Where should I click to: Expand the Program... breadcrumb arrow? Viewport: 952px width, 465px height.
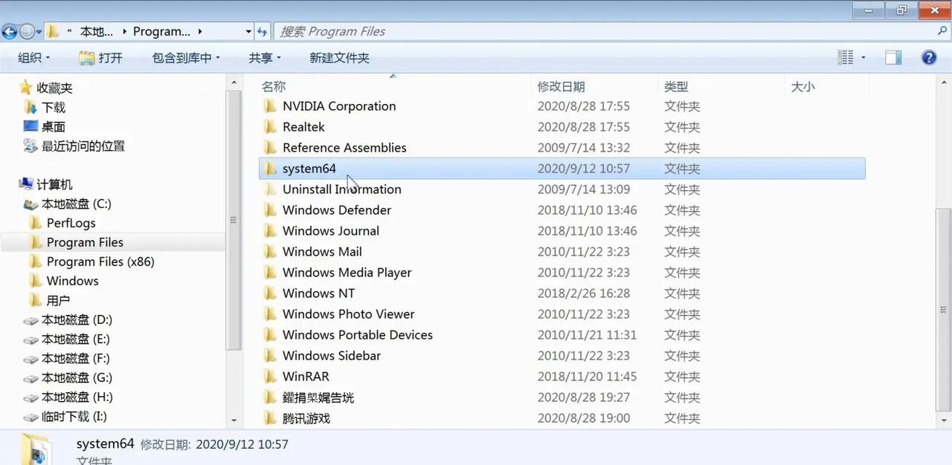coord(200,32)
